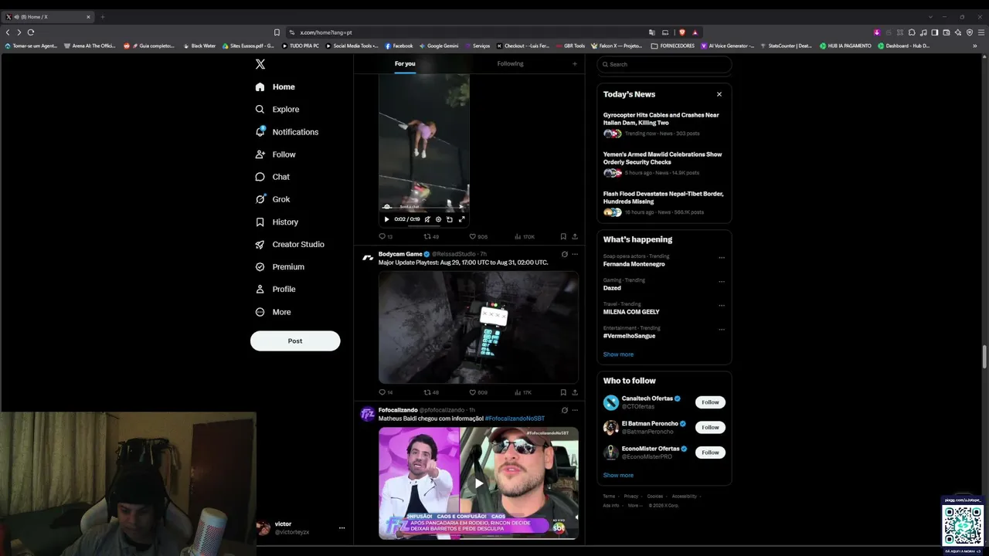Add a new timeline tab with plus
Image resolution: width=989 pixels, height=556 pixels.
coord(574,64)
